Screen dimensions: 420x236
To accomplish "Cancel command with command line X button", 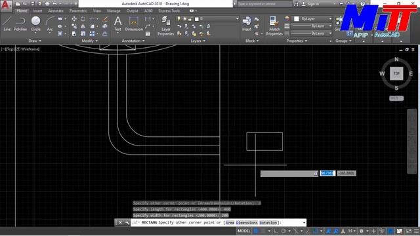I will click(120, 222).
